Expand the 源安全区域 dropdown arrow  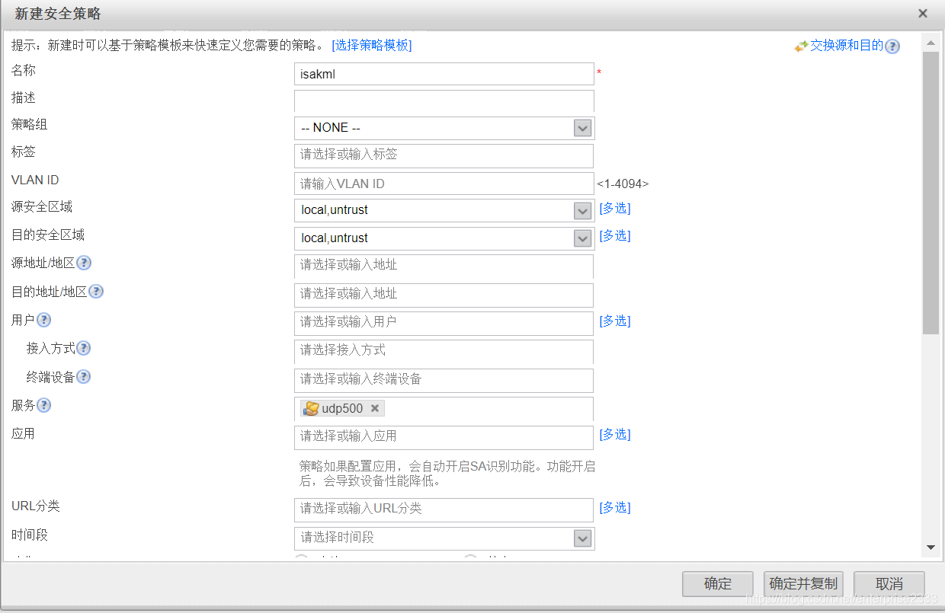[583, 211]
